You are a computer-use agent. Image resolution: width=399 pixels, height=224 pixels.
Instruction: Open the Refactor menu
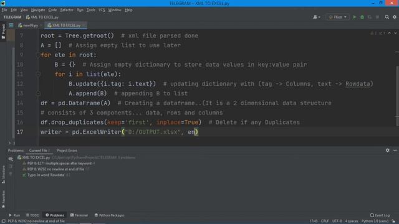click(x=67, y=10)
